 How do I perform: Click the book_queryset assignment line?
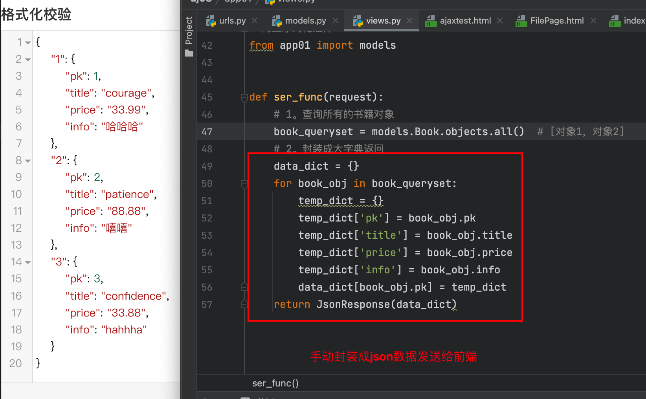(399, 132)
